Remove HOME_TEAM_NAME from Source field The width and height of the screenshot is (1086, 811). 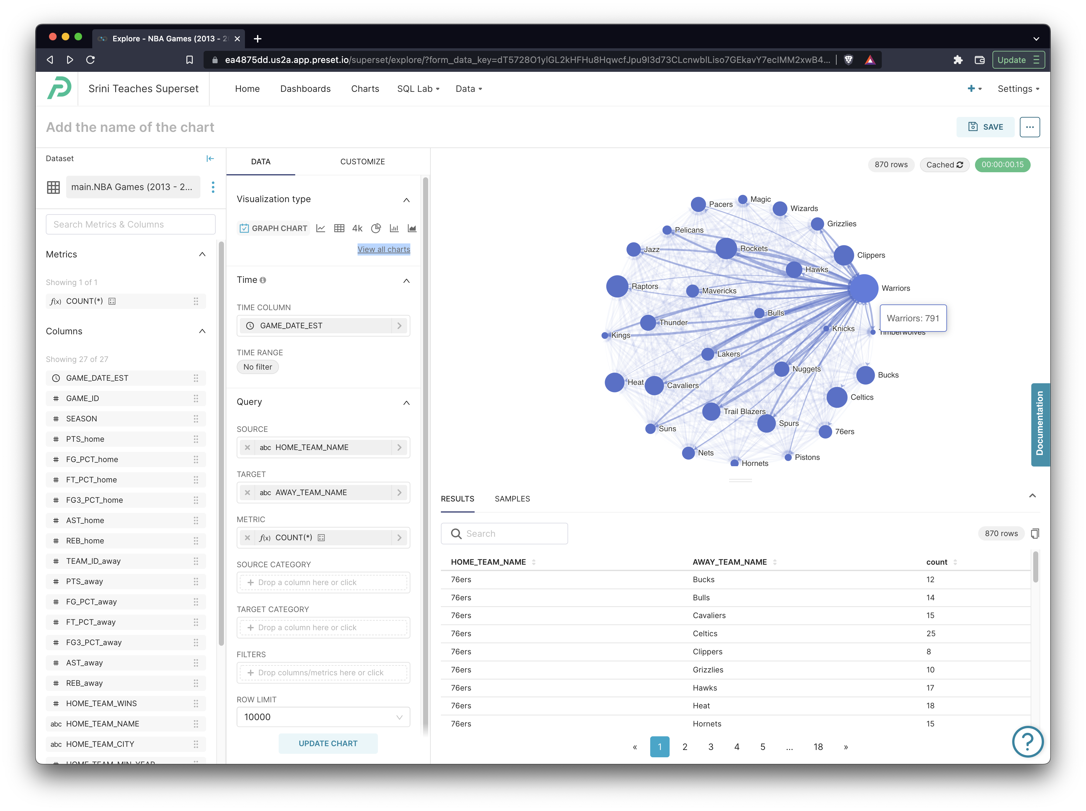[x=247, y=447]
